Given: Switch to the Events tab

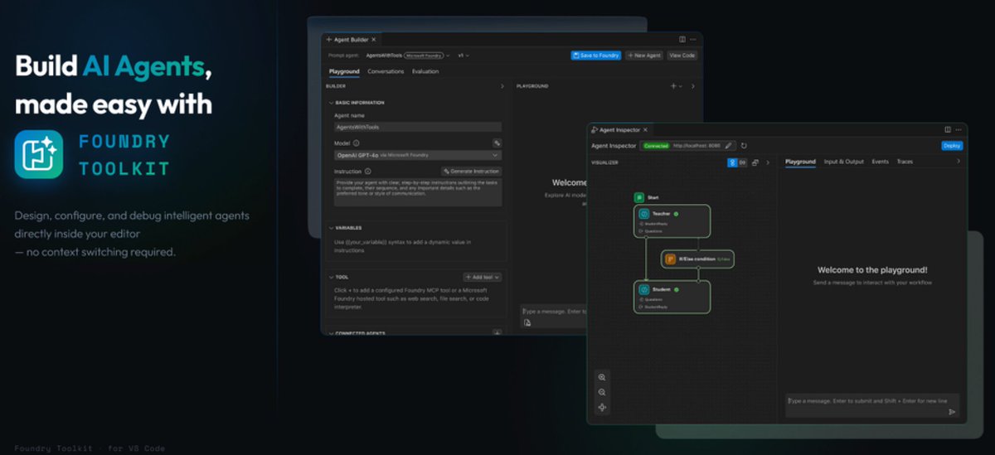Looking at the screenshot, I should pos(880,162).
